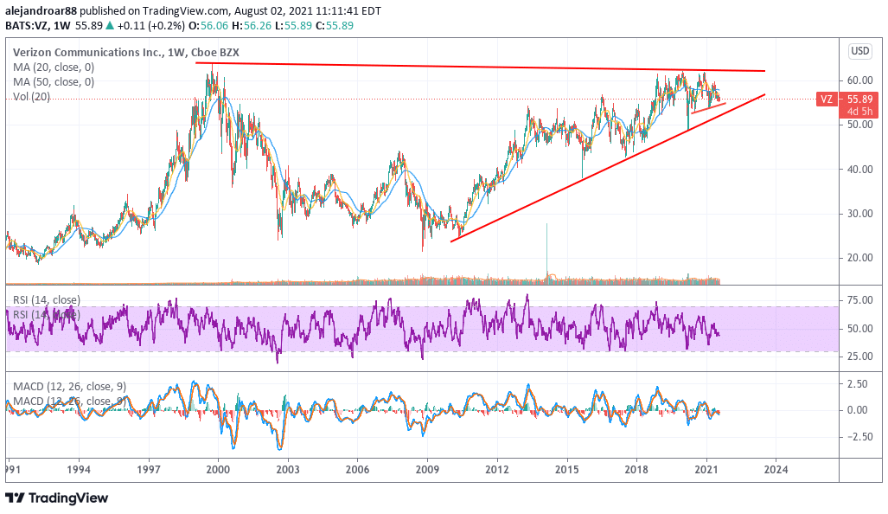
Task: Click the 30.00 price axis label
Action: pyautogui.click(x=859, y=213)
